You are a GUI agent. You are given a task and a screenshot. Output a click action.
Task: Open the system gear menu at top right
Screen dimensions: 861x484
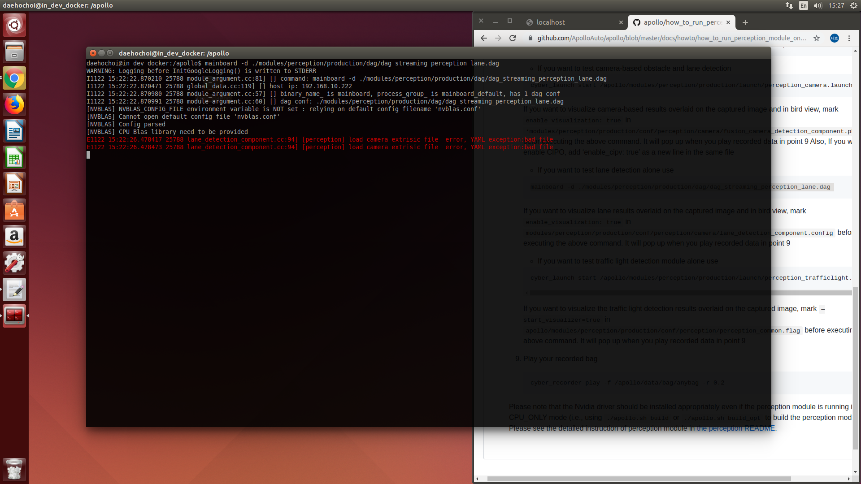click(x=852, y=6)
